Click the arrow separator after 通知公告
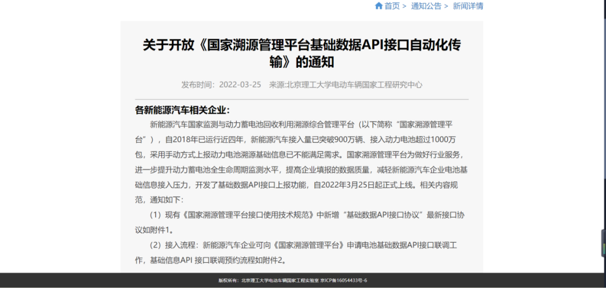606x288 pixels. pos(446,6)
